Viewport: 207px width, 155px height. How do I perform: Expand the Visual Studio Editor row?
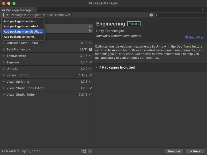pos(4,95)
